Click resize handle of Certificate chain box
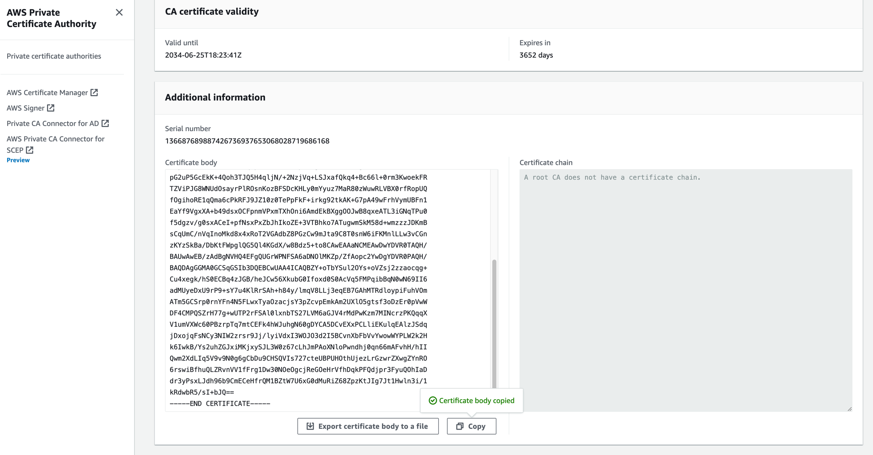 click(850, 409)
